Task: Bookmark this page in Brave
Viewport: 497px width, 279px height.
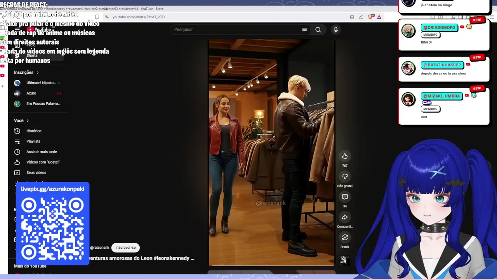Action: (x=97, y=17)
